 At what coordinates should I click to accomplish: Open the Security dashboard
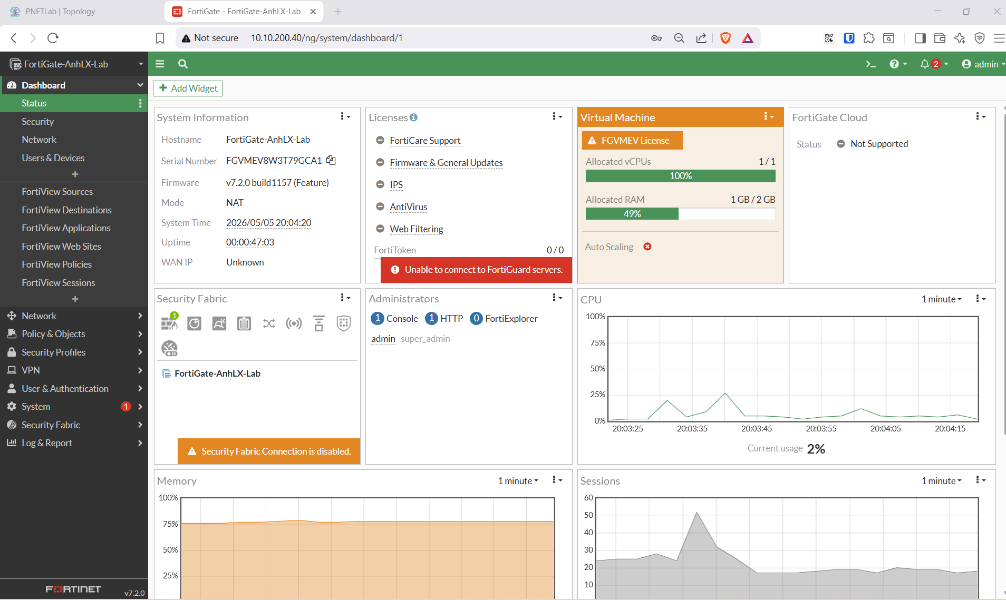[x=37, y=122]
